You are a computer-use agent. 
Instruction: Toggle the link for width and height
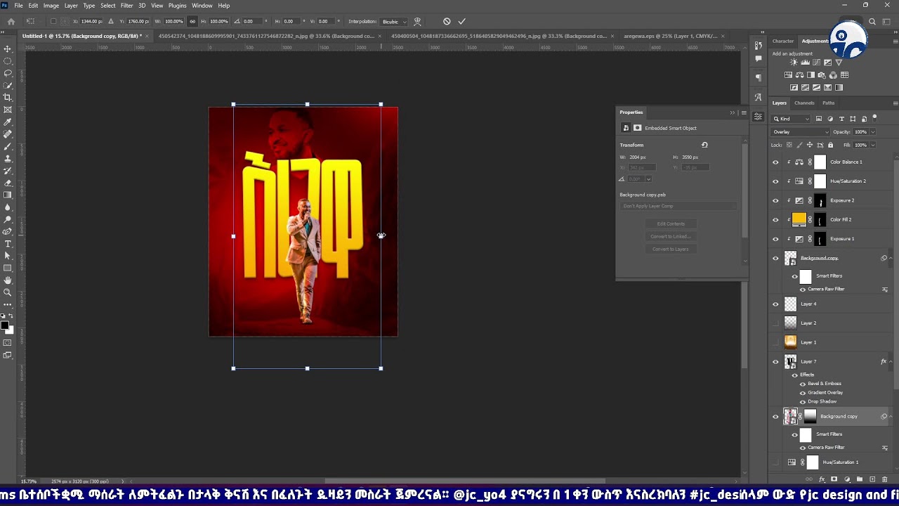tap(192, 21)
